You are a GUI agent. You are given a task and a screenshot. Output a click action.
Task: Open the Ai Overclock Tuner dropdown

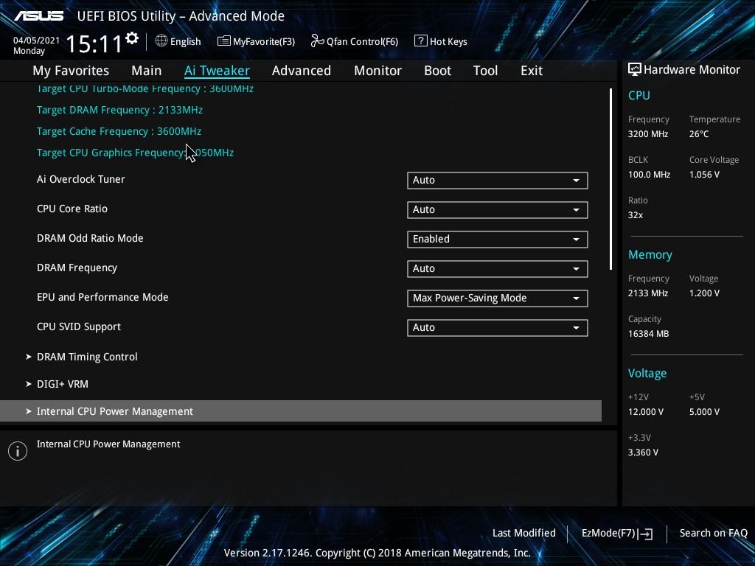click(x=498, y=181)
